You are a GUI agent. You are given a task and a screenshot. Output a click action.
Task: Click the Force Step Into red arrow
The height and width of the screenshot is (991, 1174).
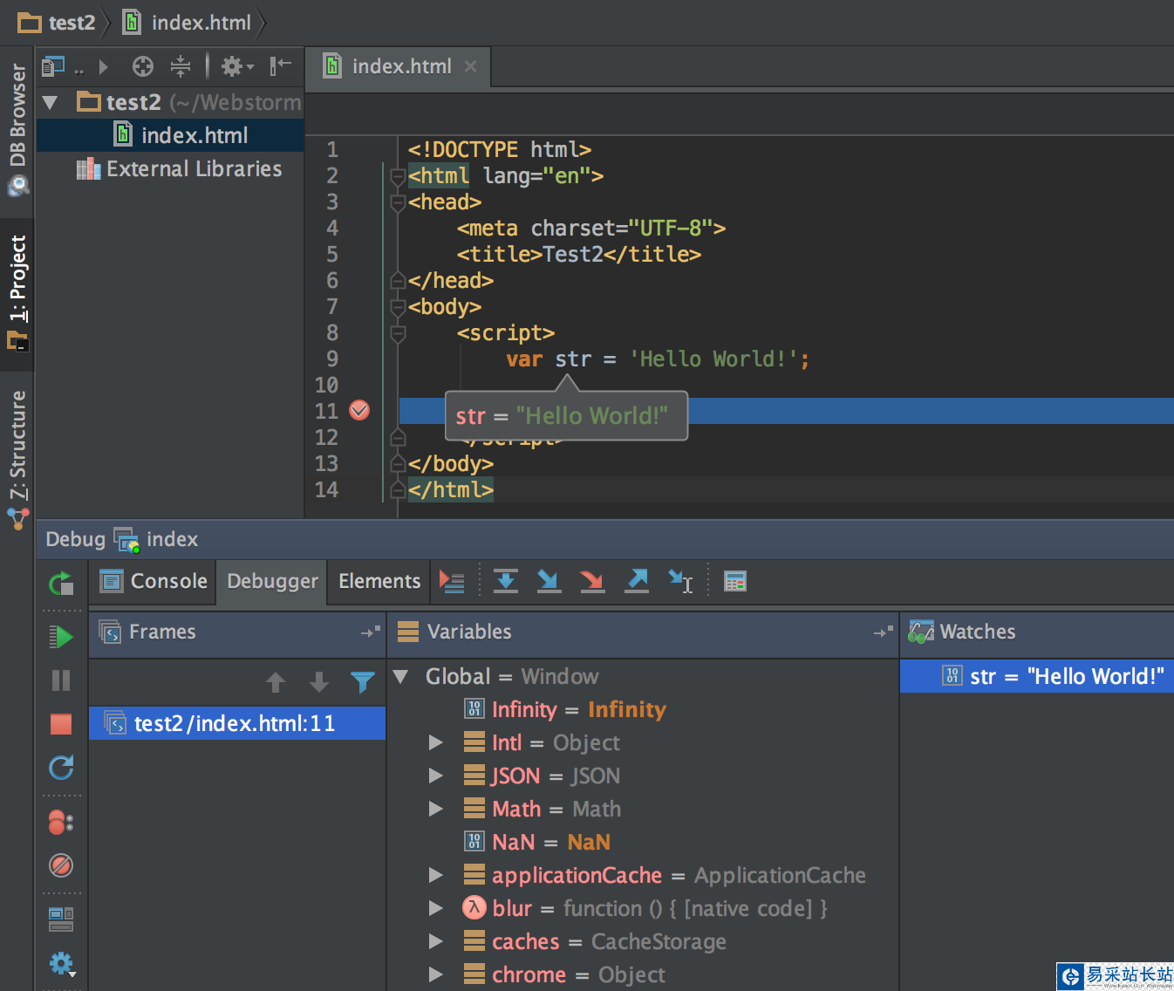[592, 581]
